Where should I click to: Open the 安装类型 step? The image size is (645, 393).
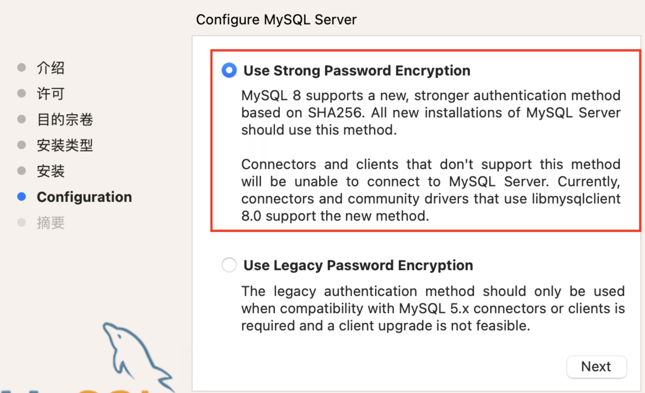pyautogui.click(x=65, y=145)
